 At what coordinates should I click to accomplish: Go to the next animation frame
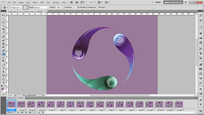pyautogui.click(x=30, y=113)
